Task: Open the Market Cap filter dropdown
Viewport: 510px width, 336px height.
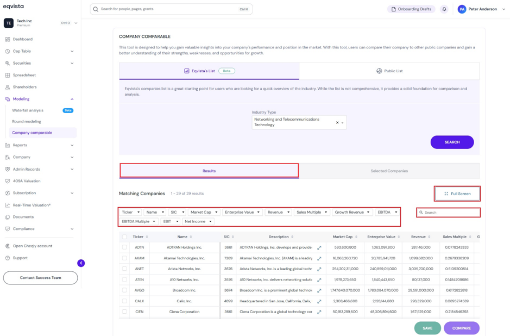Action: pyautogui.click(x=204, y=212)
